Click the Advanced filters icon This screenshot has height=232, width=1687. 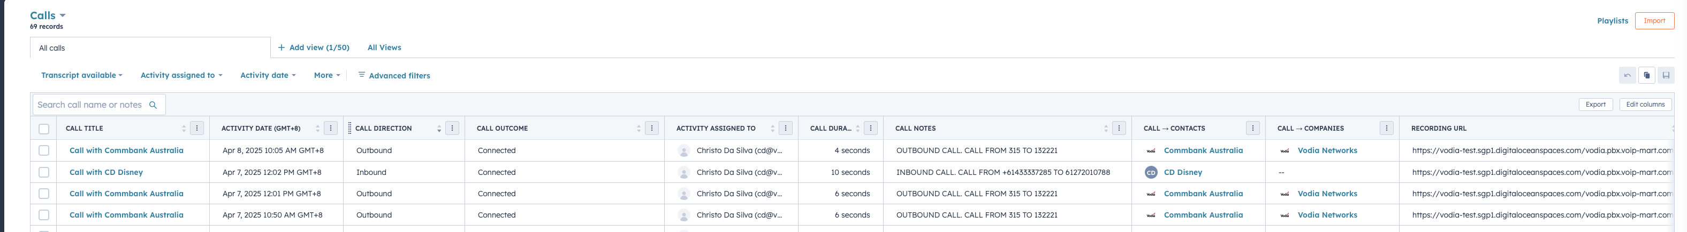361,75
